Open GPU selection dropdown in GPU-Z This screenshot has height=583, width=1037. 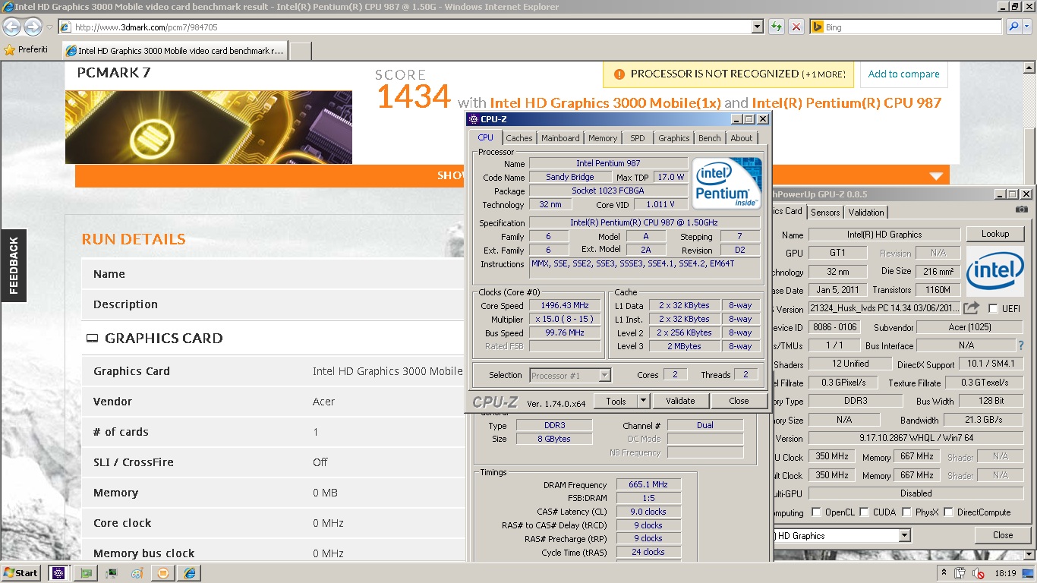pyautogui.click(x=905, y=535)
